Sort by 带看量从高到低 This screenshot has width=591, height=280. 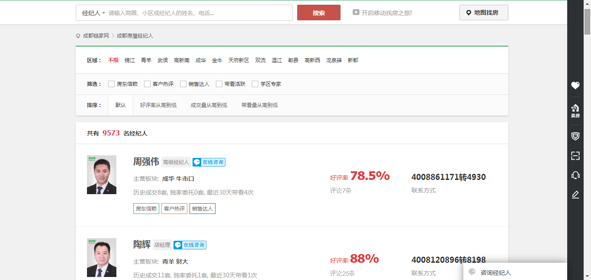pyautogui.click(x=260, y=105)
